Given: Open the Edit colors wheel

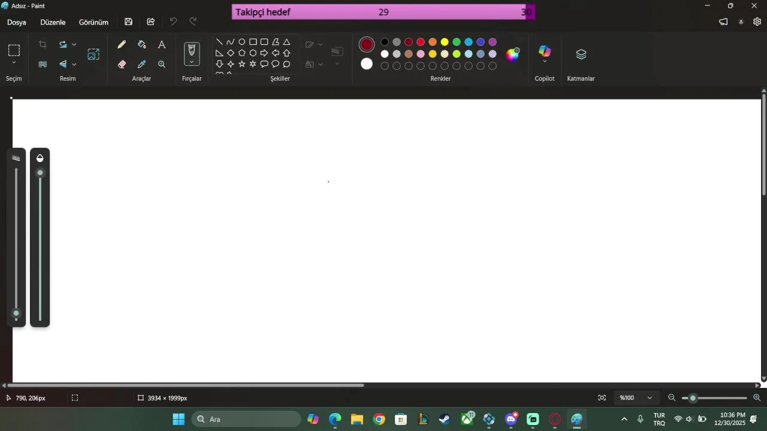Looking at the screenshot, I should (513, 54).
